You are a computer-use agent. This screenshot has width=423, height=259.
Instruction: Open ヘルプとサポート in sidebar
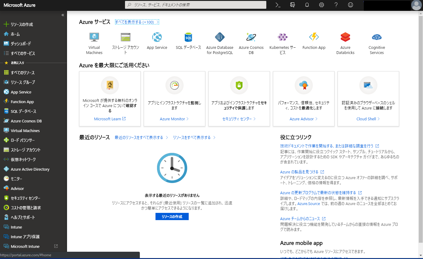pyautogui.click(x=33, y=217)
